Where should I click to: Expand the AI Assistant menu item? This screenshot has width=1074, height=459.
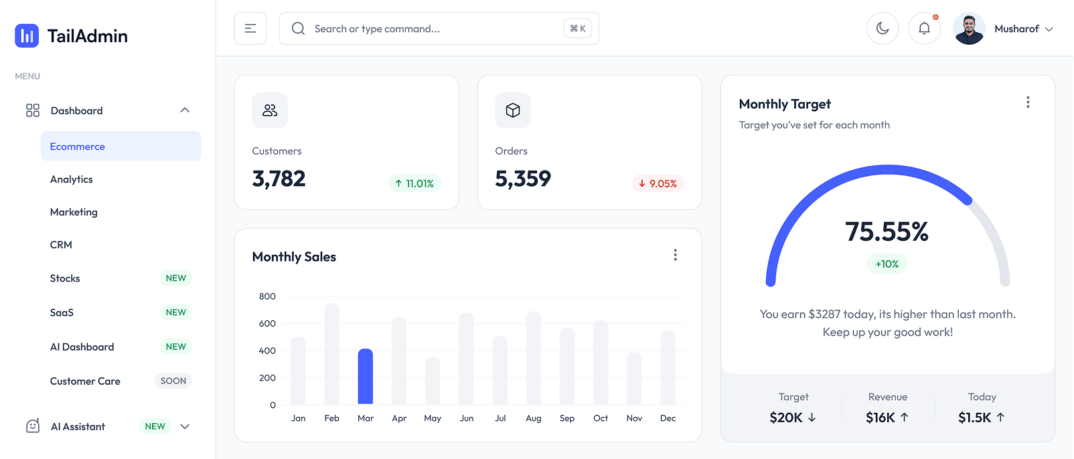point(185,426)
